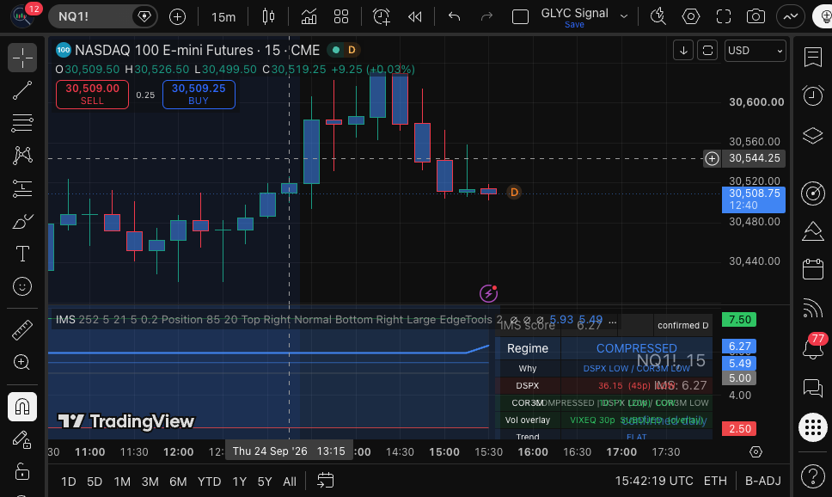Viewport: 832px width, 497px height.
Task: Undo the last chart action
Action: [454, 17]
